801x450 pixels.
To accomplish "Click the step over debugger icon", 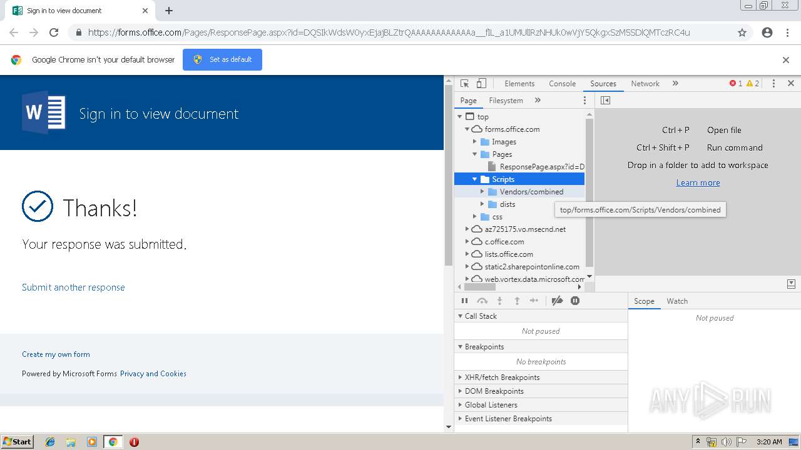I will (482, 301).
